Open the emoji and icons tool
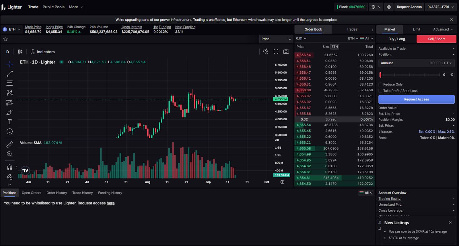This screenshot has width=459, height=246. coord(9,131)
